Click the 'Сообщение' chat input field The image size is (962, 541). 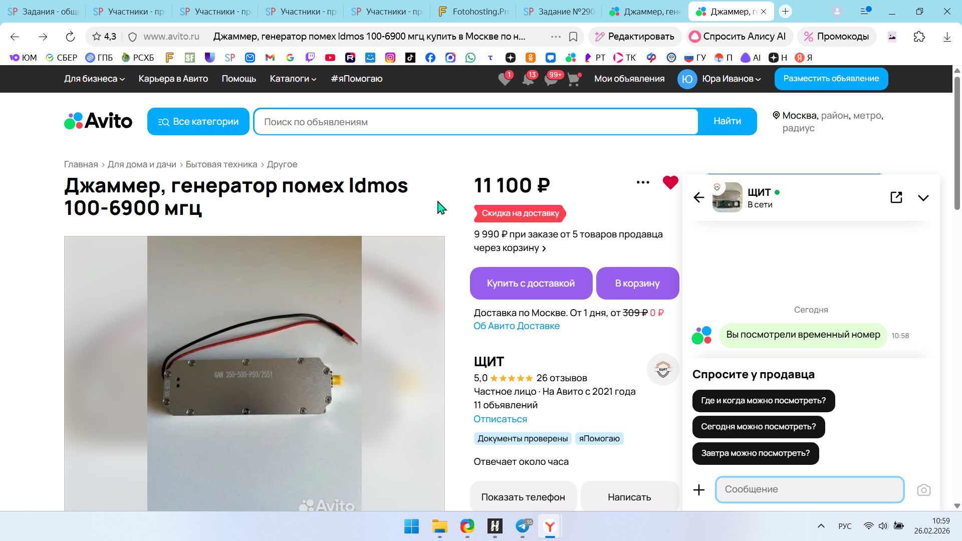pyautogui.click(x=809, y=489)
